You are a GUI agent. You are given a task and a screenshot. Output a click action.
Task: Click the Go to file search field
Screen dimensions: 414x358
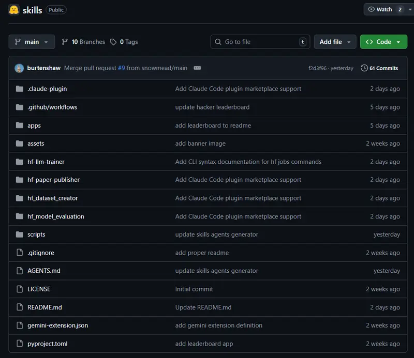tap(260, 42)
